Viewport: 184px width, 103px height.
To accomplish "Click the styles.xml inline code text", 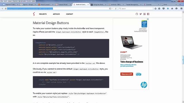I will click(x=51, y=72).
